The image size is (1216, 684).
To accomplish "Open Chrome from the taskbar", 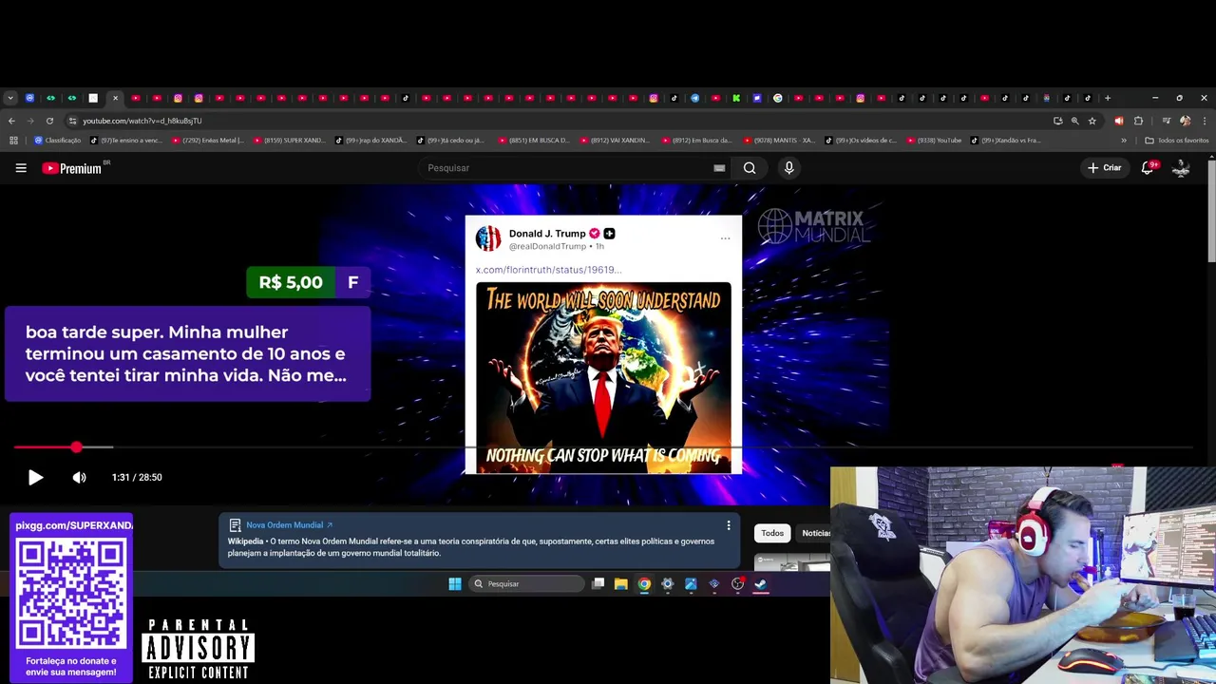I will tap(644, 584).
